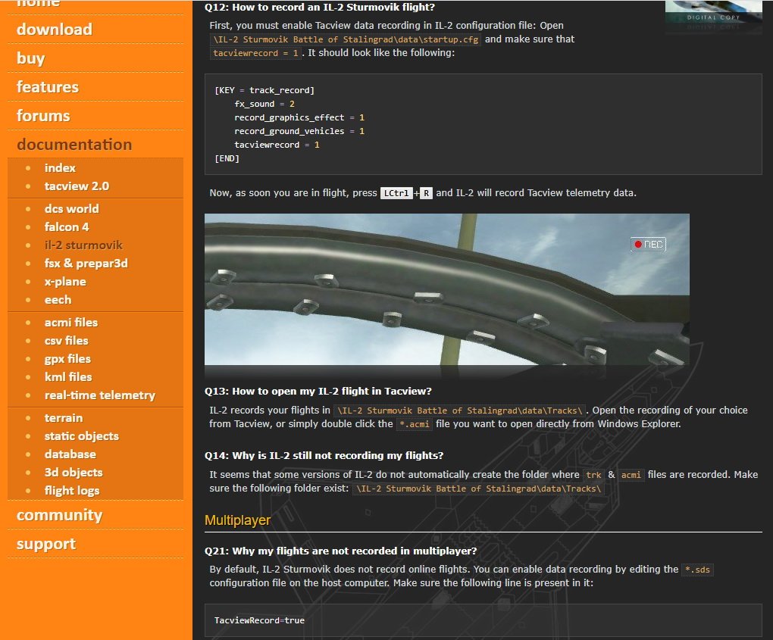Click the IL-2 cockpit recording screenshot
This screenshot has height=640, width=773.
coord(447,289)
